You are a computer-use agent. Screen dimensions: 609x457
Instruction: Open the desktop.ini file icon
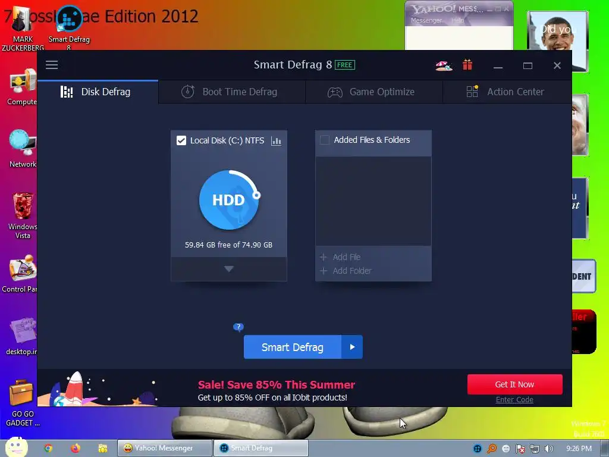click(22, 336)
